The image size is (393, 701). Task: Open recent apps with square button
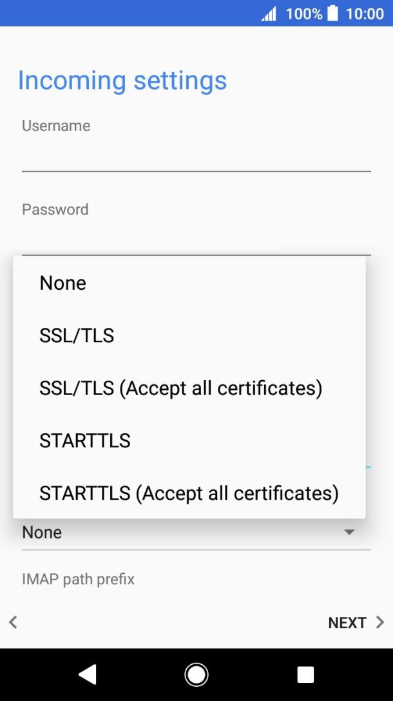click(x=305, y=675)
